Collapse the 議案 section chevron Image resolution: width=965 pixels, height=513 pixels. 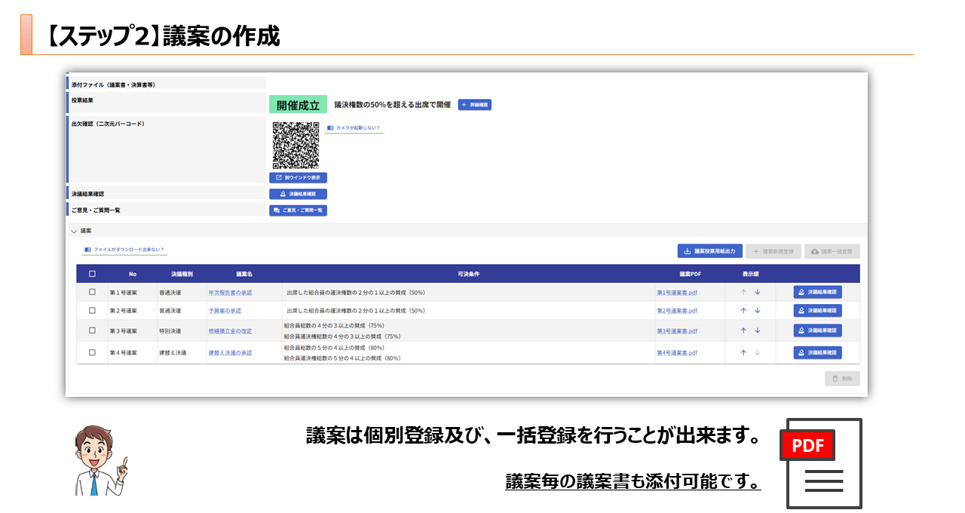tap(74, 231)
